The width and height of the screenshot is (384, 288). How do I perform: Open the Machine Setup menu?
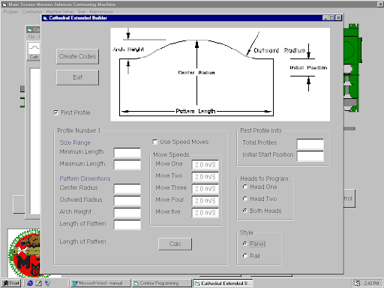click(60, 12)
